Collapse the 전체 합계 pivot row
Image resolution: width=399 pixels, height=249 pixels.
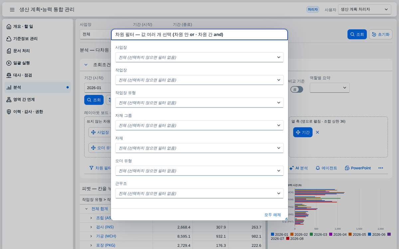tap(86, 209)
